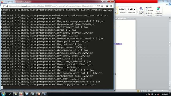Open the Firefox hamburger menu
Viewport: 171px width, 96px height.
[111, 6]
